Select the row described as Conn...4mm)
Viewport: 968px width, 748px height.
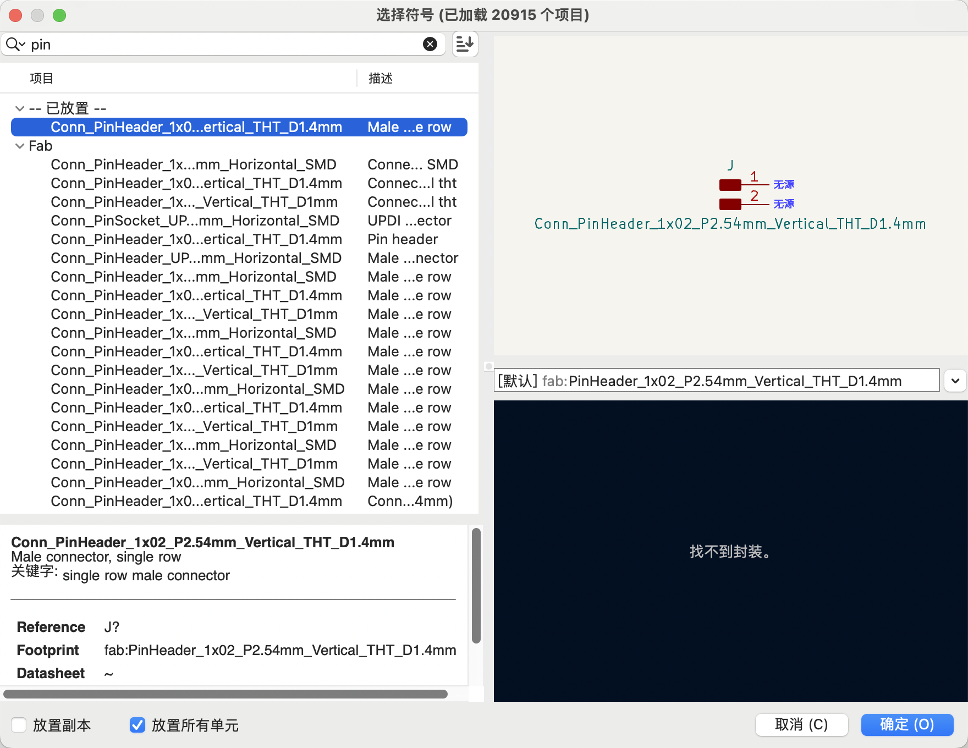(239, 501)
